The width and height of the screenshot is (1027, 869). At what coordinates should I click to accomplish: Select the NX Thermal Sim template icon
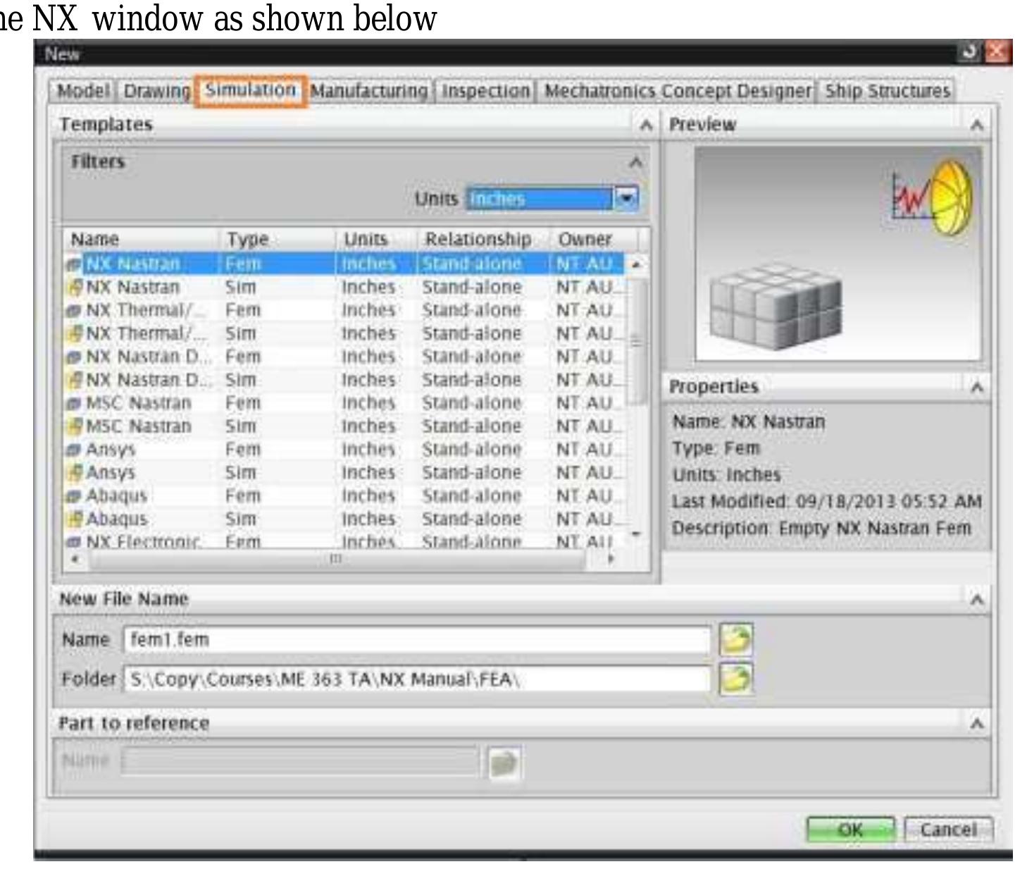tap(74, 334)
